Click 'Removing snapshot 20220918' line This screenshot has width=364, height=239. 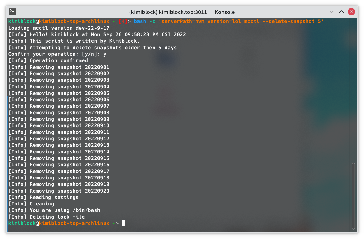coord(59,178)
